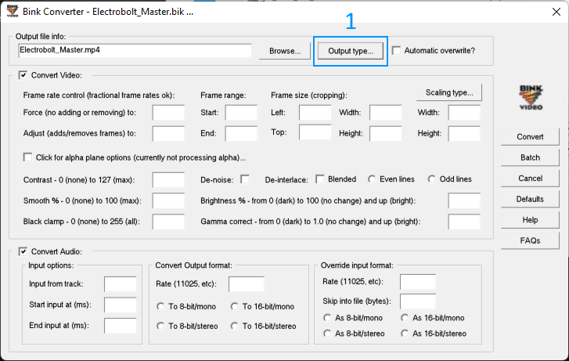Select Even lines radio button

pyautogui.click(x=372, y=179)
